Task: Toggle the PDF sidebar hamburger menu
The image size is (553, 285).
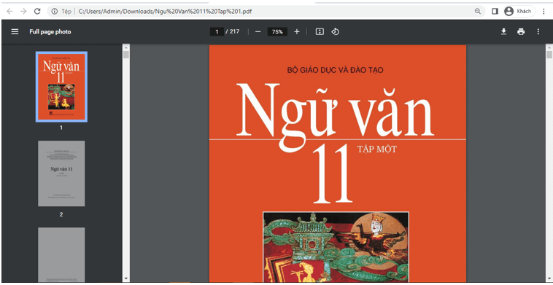Action: pos(15,31)
